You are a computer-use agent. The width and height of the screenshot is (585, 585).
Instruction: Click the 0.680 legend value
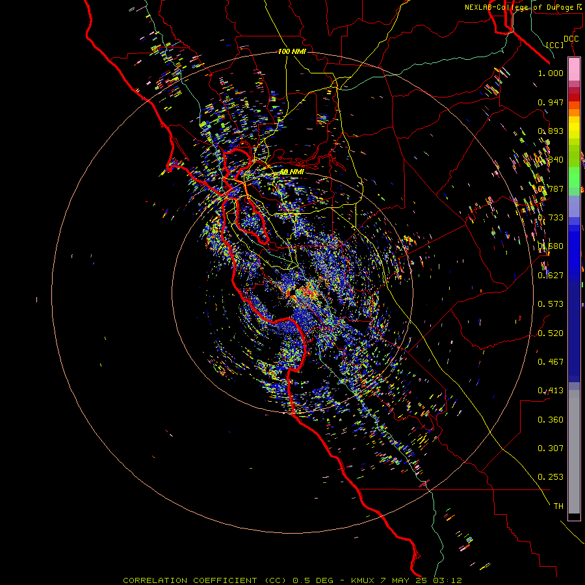click(x=551, y=246)
